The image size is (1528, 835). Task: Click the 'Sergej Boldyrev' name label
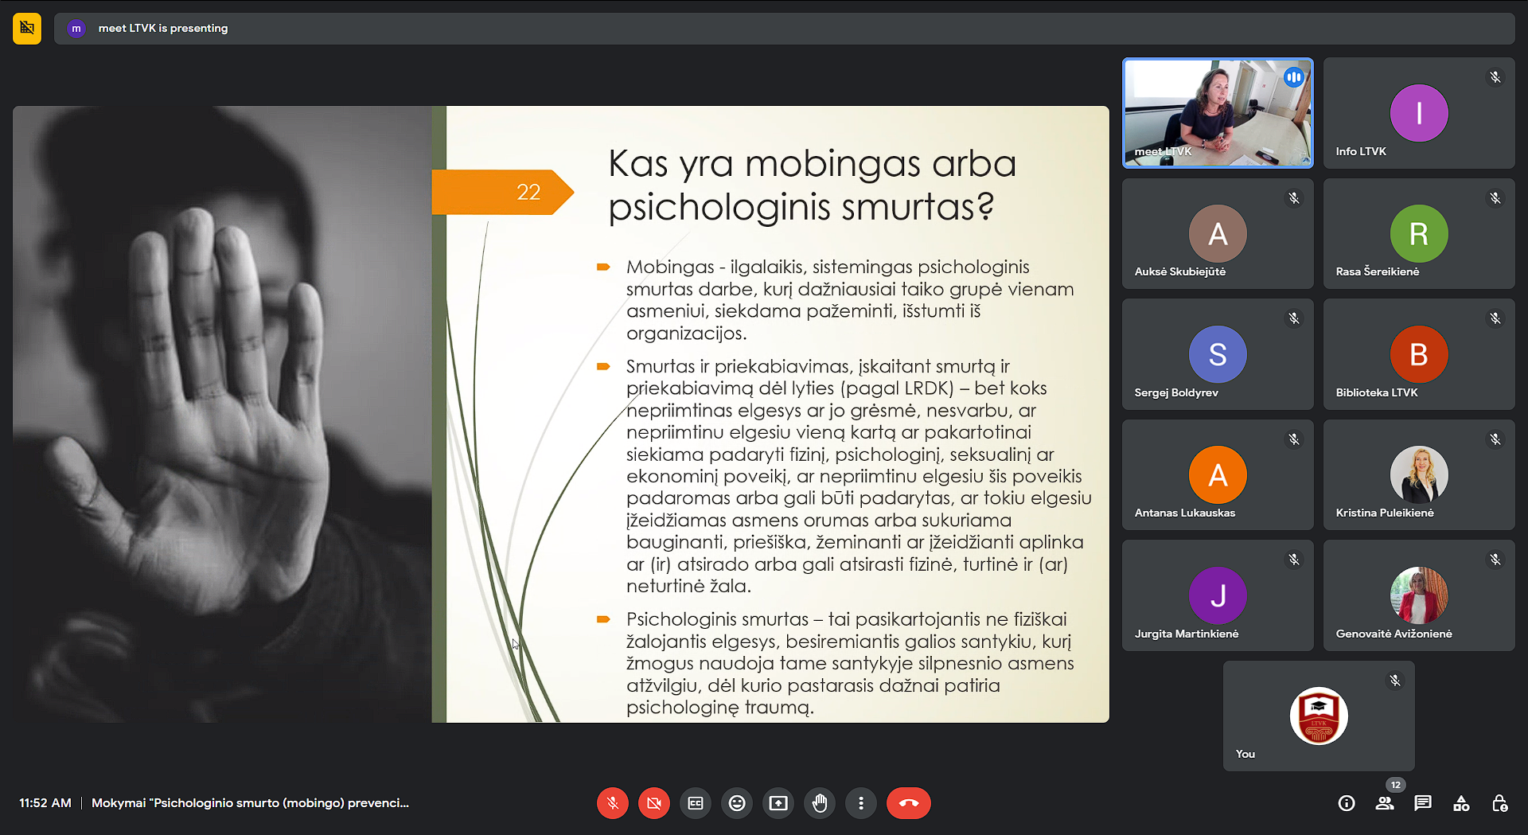[1176, 392]
